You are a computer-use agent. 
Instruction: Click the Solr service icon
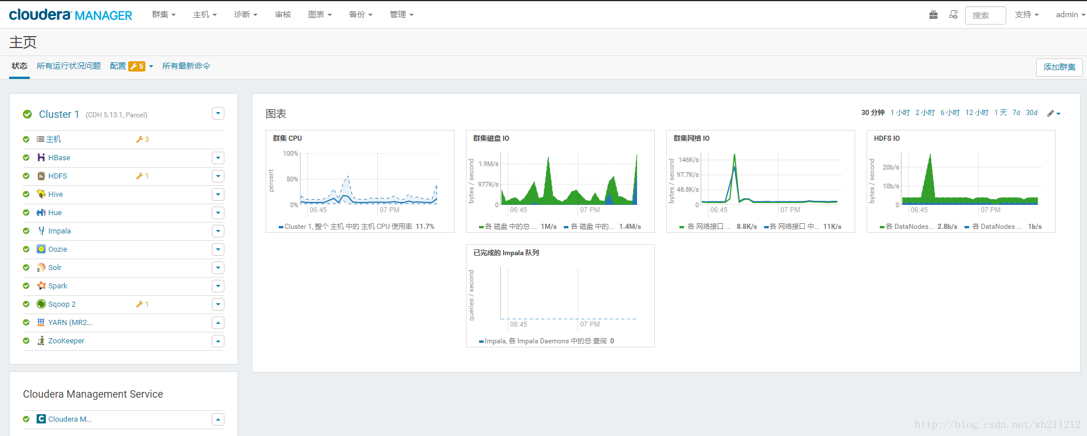(x=41, y=267)
